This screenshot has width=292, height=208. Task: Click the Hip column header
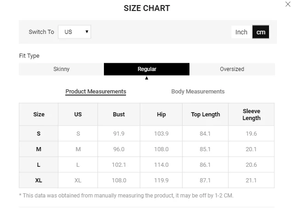pyautogui.click(x=161, y=115)
